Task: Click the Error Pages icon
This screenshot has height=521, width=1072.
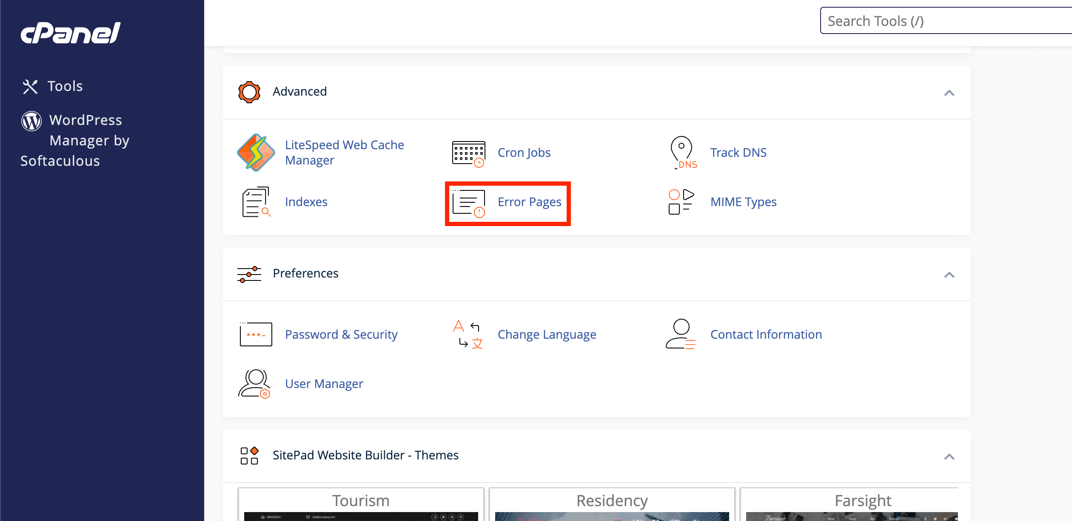Action: tap(469, 204)
